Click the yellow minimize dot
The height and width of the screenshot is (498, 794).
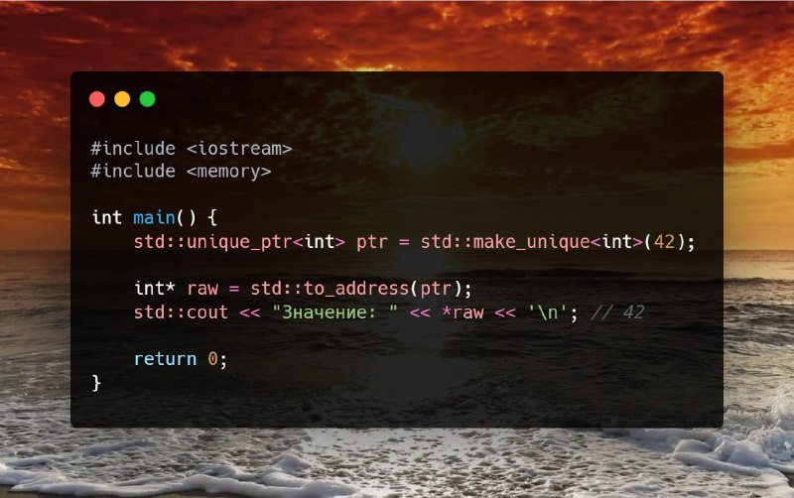pos(122,99)
